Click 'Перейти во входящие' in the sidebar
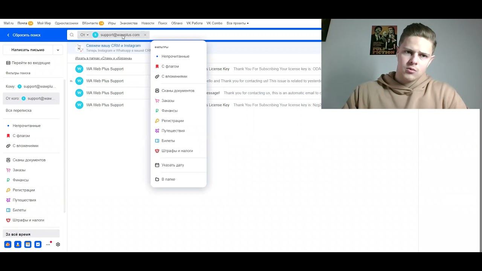This screenshot has width=482, height=271. coord(31,63)
